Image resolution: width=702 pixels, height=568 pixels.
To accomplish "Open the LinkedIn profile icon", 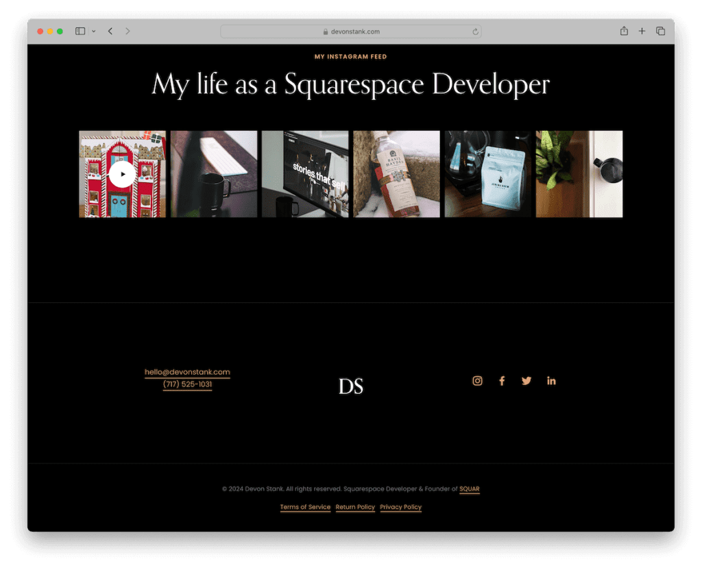I will pyautogui.click(x=551, y=380).
